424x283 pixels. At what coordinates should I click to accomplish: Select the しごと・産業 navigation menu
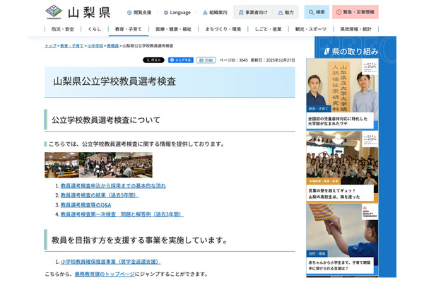268,29
